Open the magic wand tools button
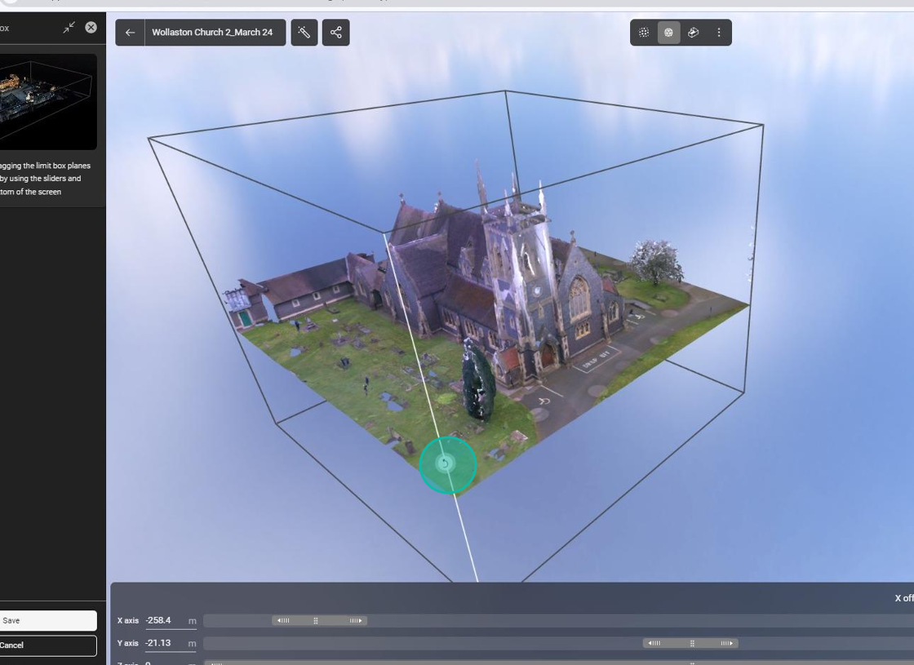 (x=304, y=33)
